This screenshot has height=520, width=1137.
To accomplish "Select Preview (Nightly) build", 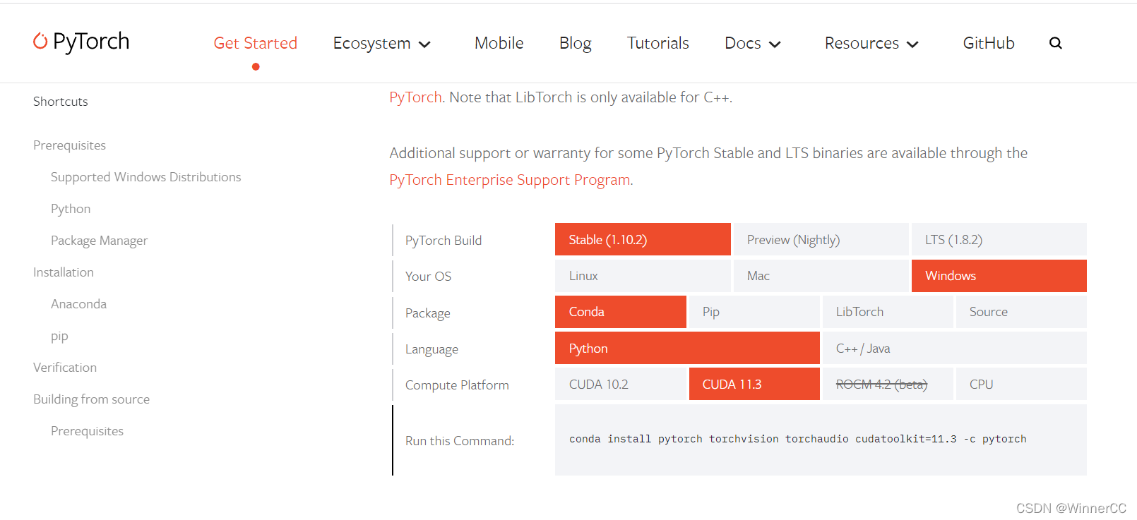I will pos(821,239).
